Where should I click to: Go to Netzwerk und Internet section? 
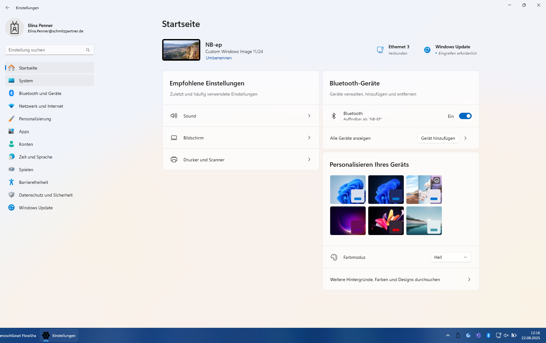tap(41, 106)
